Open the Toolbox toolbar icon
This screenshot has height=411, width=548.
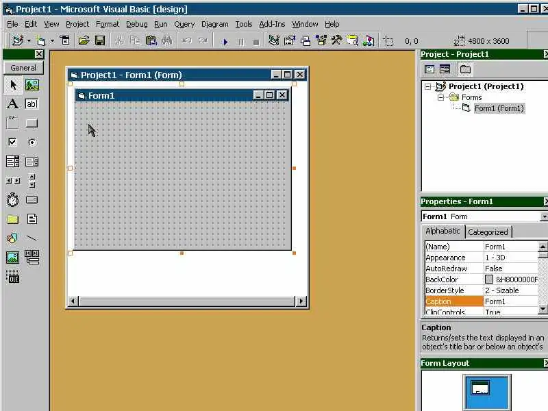point(337,41)
